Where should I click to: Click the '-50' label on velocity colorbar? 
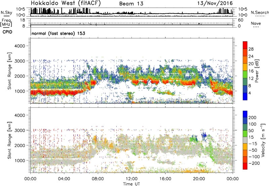253,150
